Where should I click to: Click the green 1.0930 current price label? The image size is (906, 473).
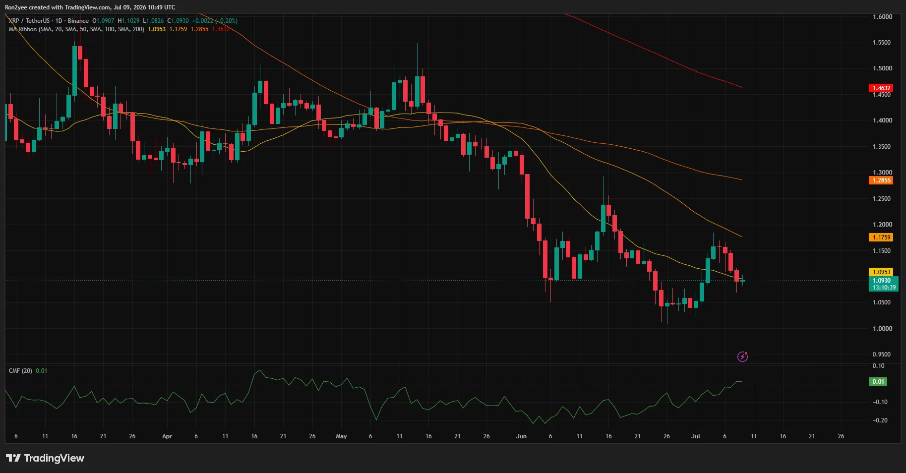click(884, 284)
